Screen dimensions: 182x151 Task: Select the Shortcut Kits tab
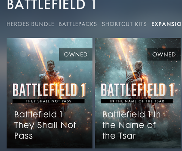pos(124,24)
